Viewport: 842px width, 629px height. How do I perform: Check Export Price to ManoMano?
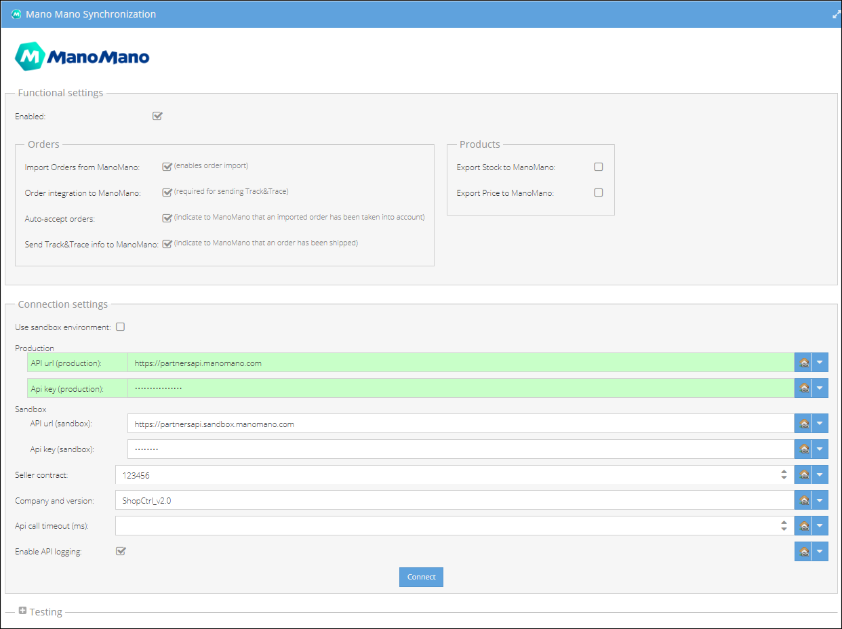point(598,192)
